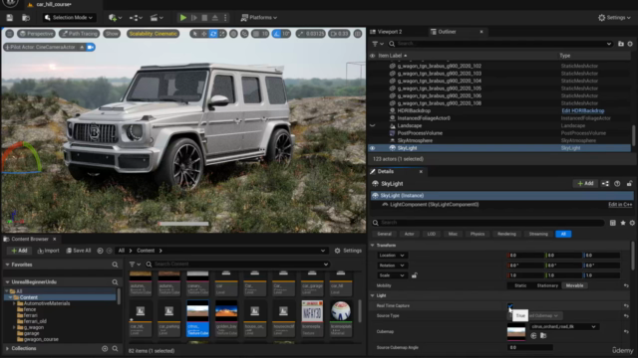The width and height of the screenshot is (638, 358).
Task: Open Outliner settings gear
Action: (630, 44)
